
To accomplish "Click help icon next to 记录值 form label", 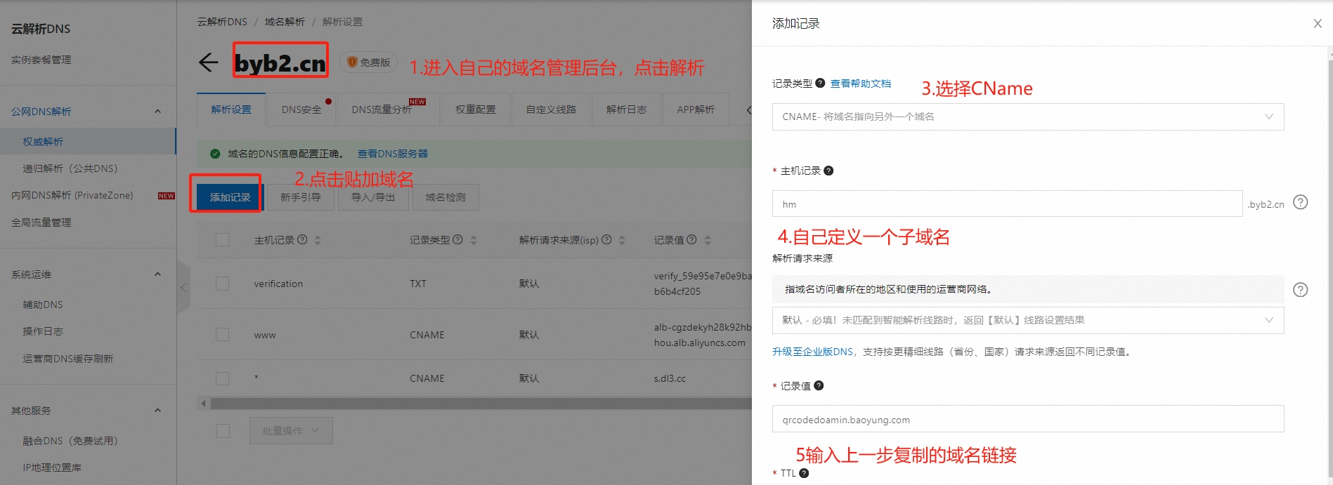I will (819, 385).
